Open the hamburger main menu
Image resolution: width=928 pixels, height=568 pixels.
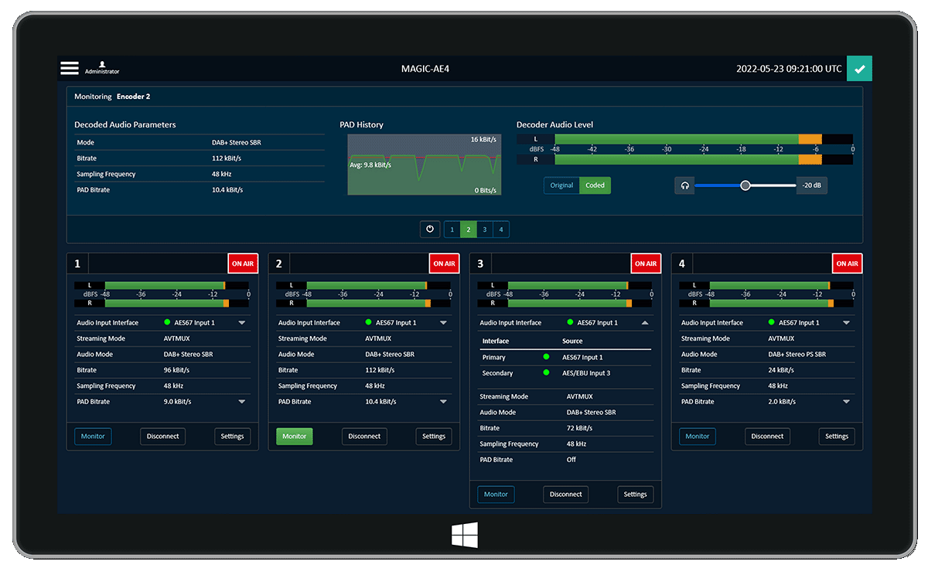(70, 68)
